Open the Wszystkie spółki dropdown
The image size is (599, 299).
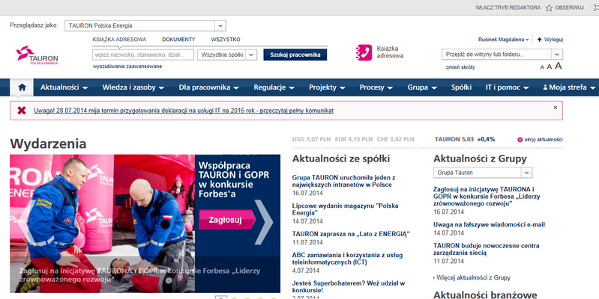tap(251, 55)
